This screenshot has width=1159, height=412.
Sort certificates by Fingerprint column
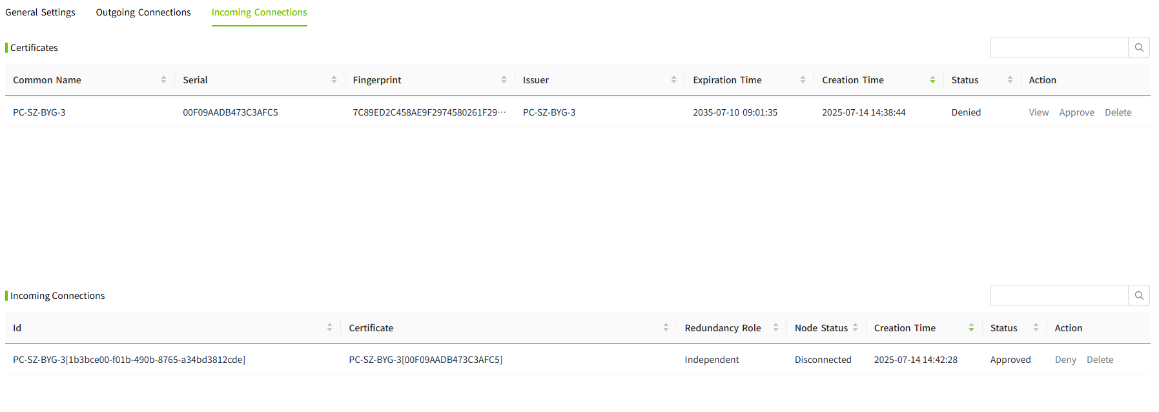click(504, 80)
